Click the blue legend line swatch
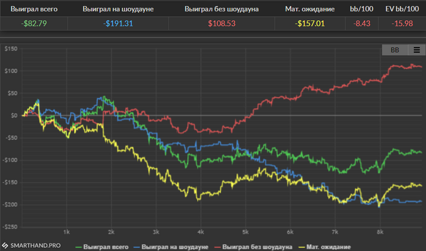Viewport: 426px width, 251px height. pos(137,247)
